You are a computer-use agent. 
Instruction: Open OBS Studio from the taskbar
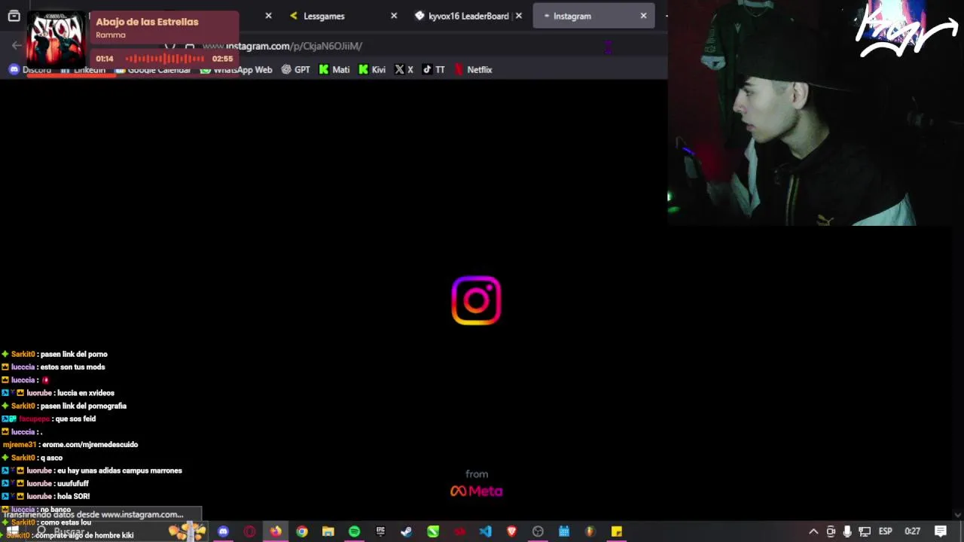coord(538,531)
